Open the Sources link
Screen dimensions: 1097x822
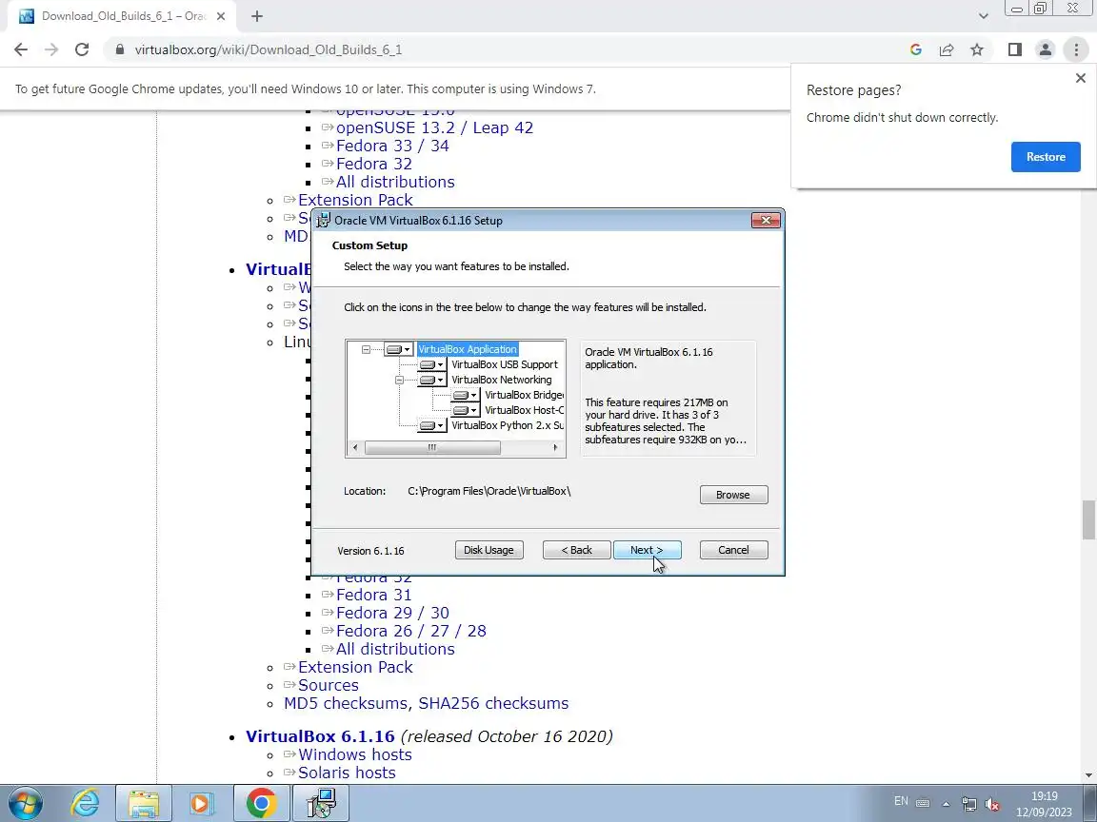329,686
